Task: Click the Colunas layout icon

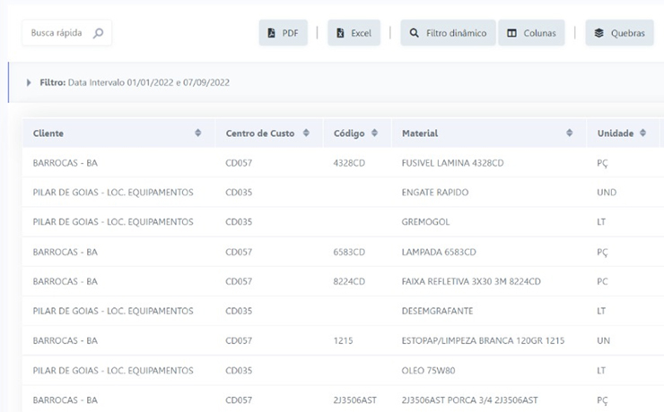Action: tap(511, 33)
